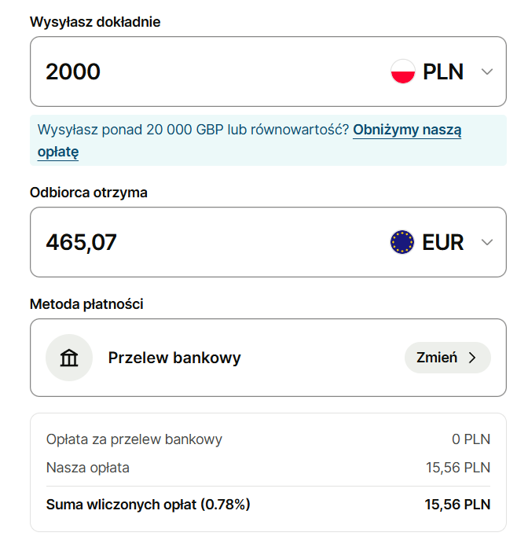Click the "Nasza opłata" fee label
This screenshot has width=517, height=540.
[x=88, y=468]
